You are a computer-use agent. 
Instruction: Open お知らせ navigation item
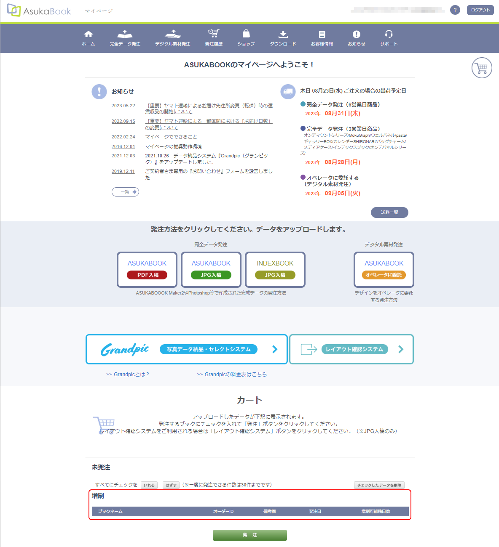[356, 38]
